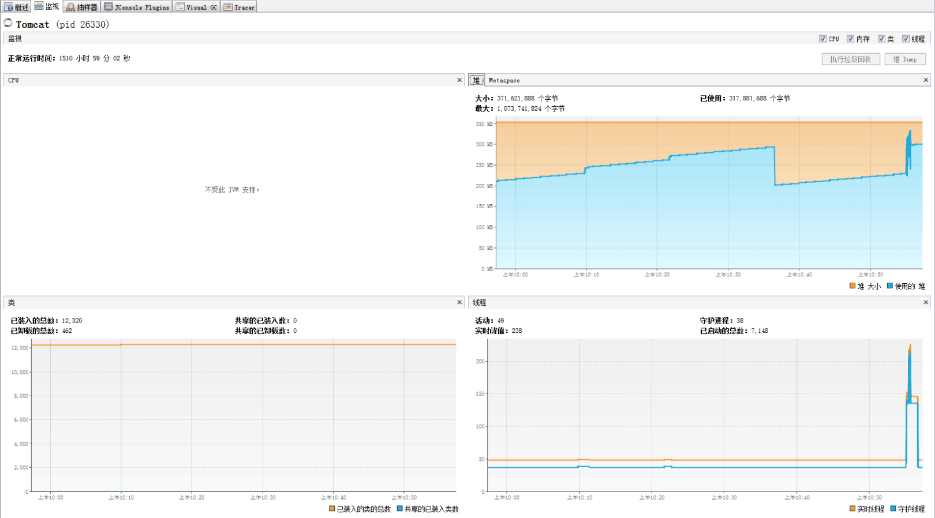This screenshot has width=935, height=518.
Task: Click the 活动 active threads value 49
Action: [500, 321]
